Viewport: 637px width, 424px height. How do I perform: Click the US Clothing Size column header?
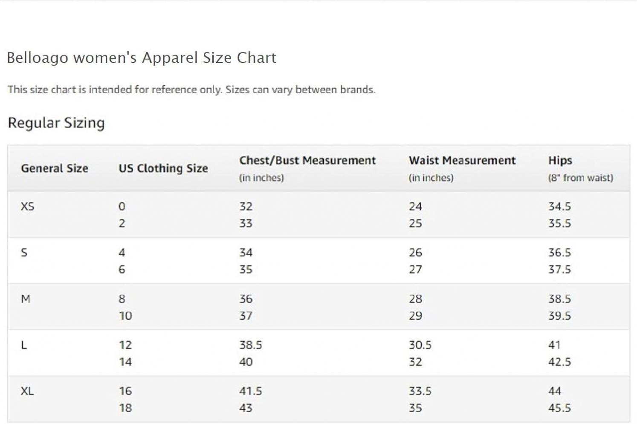163,168
